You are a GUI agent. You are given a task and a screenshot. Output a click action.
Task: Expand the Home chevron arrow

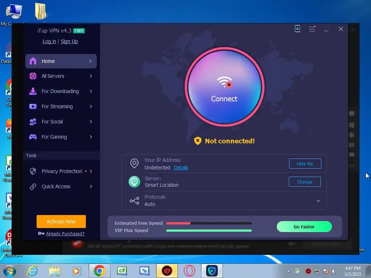90,61
